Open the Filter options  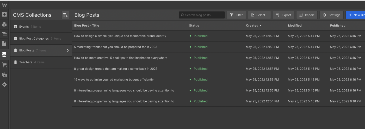pyautogui.click(x=236, y=15)
